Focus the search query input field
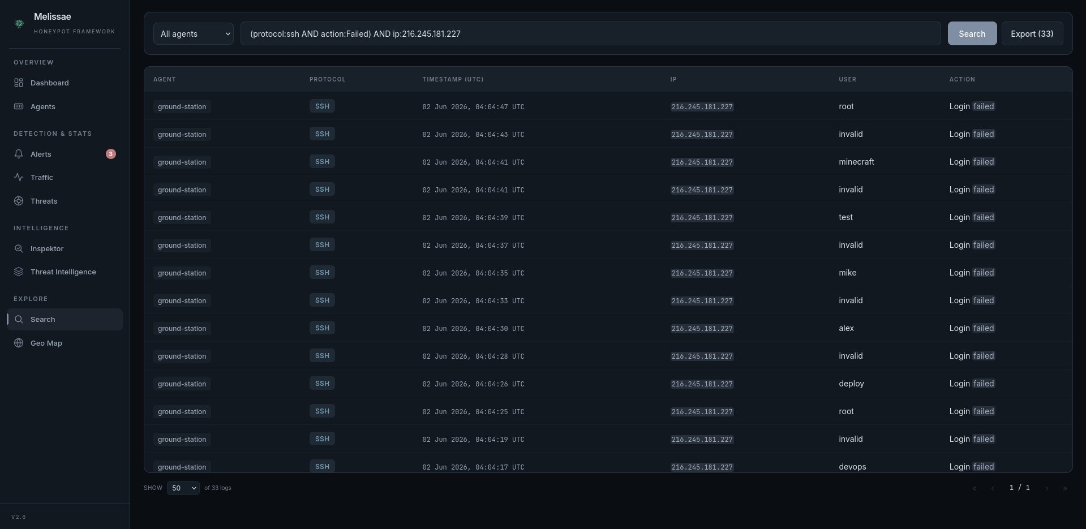 click(591, 34)
